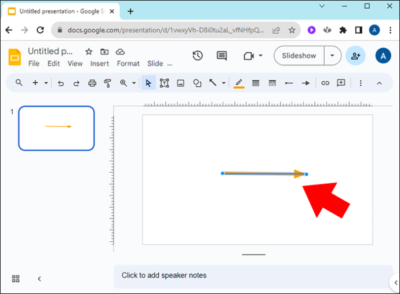Close the Untitled presentation tab

112,11
